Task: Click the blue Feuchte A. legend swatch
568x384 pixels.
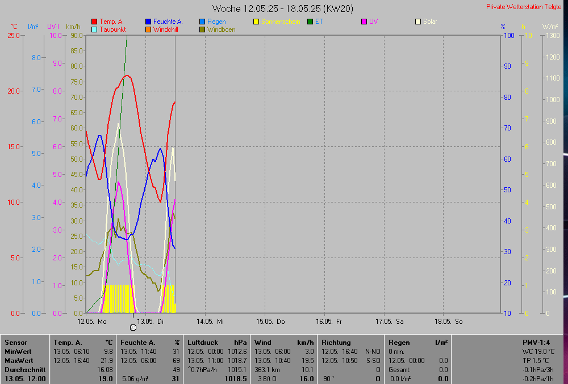Action: click(148, 22)
